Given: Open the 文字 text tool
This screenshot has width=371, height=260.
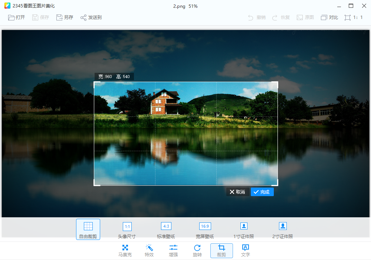Looking at the screenshot, I should tap(245, 250).
